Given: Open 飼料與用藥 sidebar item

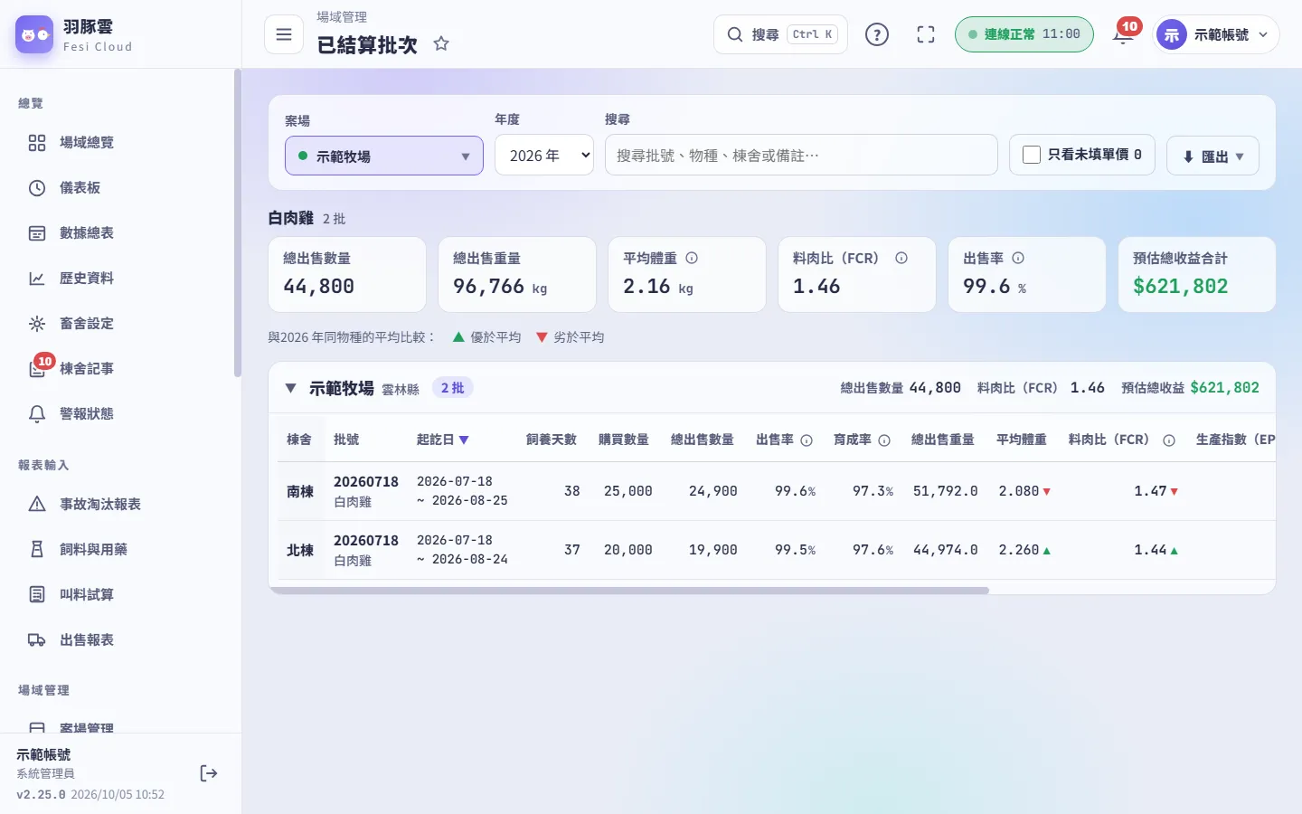Looking at the screenshot, I should (119, 550).
